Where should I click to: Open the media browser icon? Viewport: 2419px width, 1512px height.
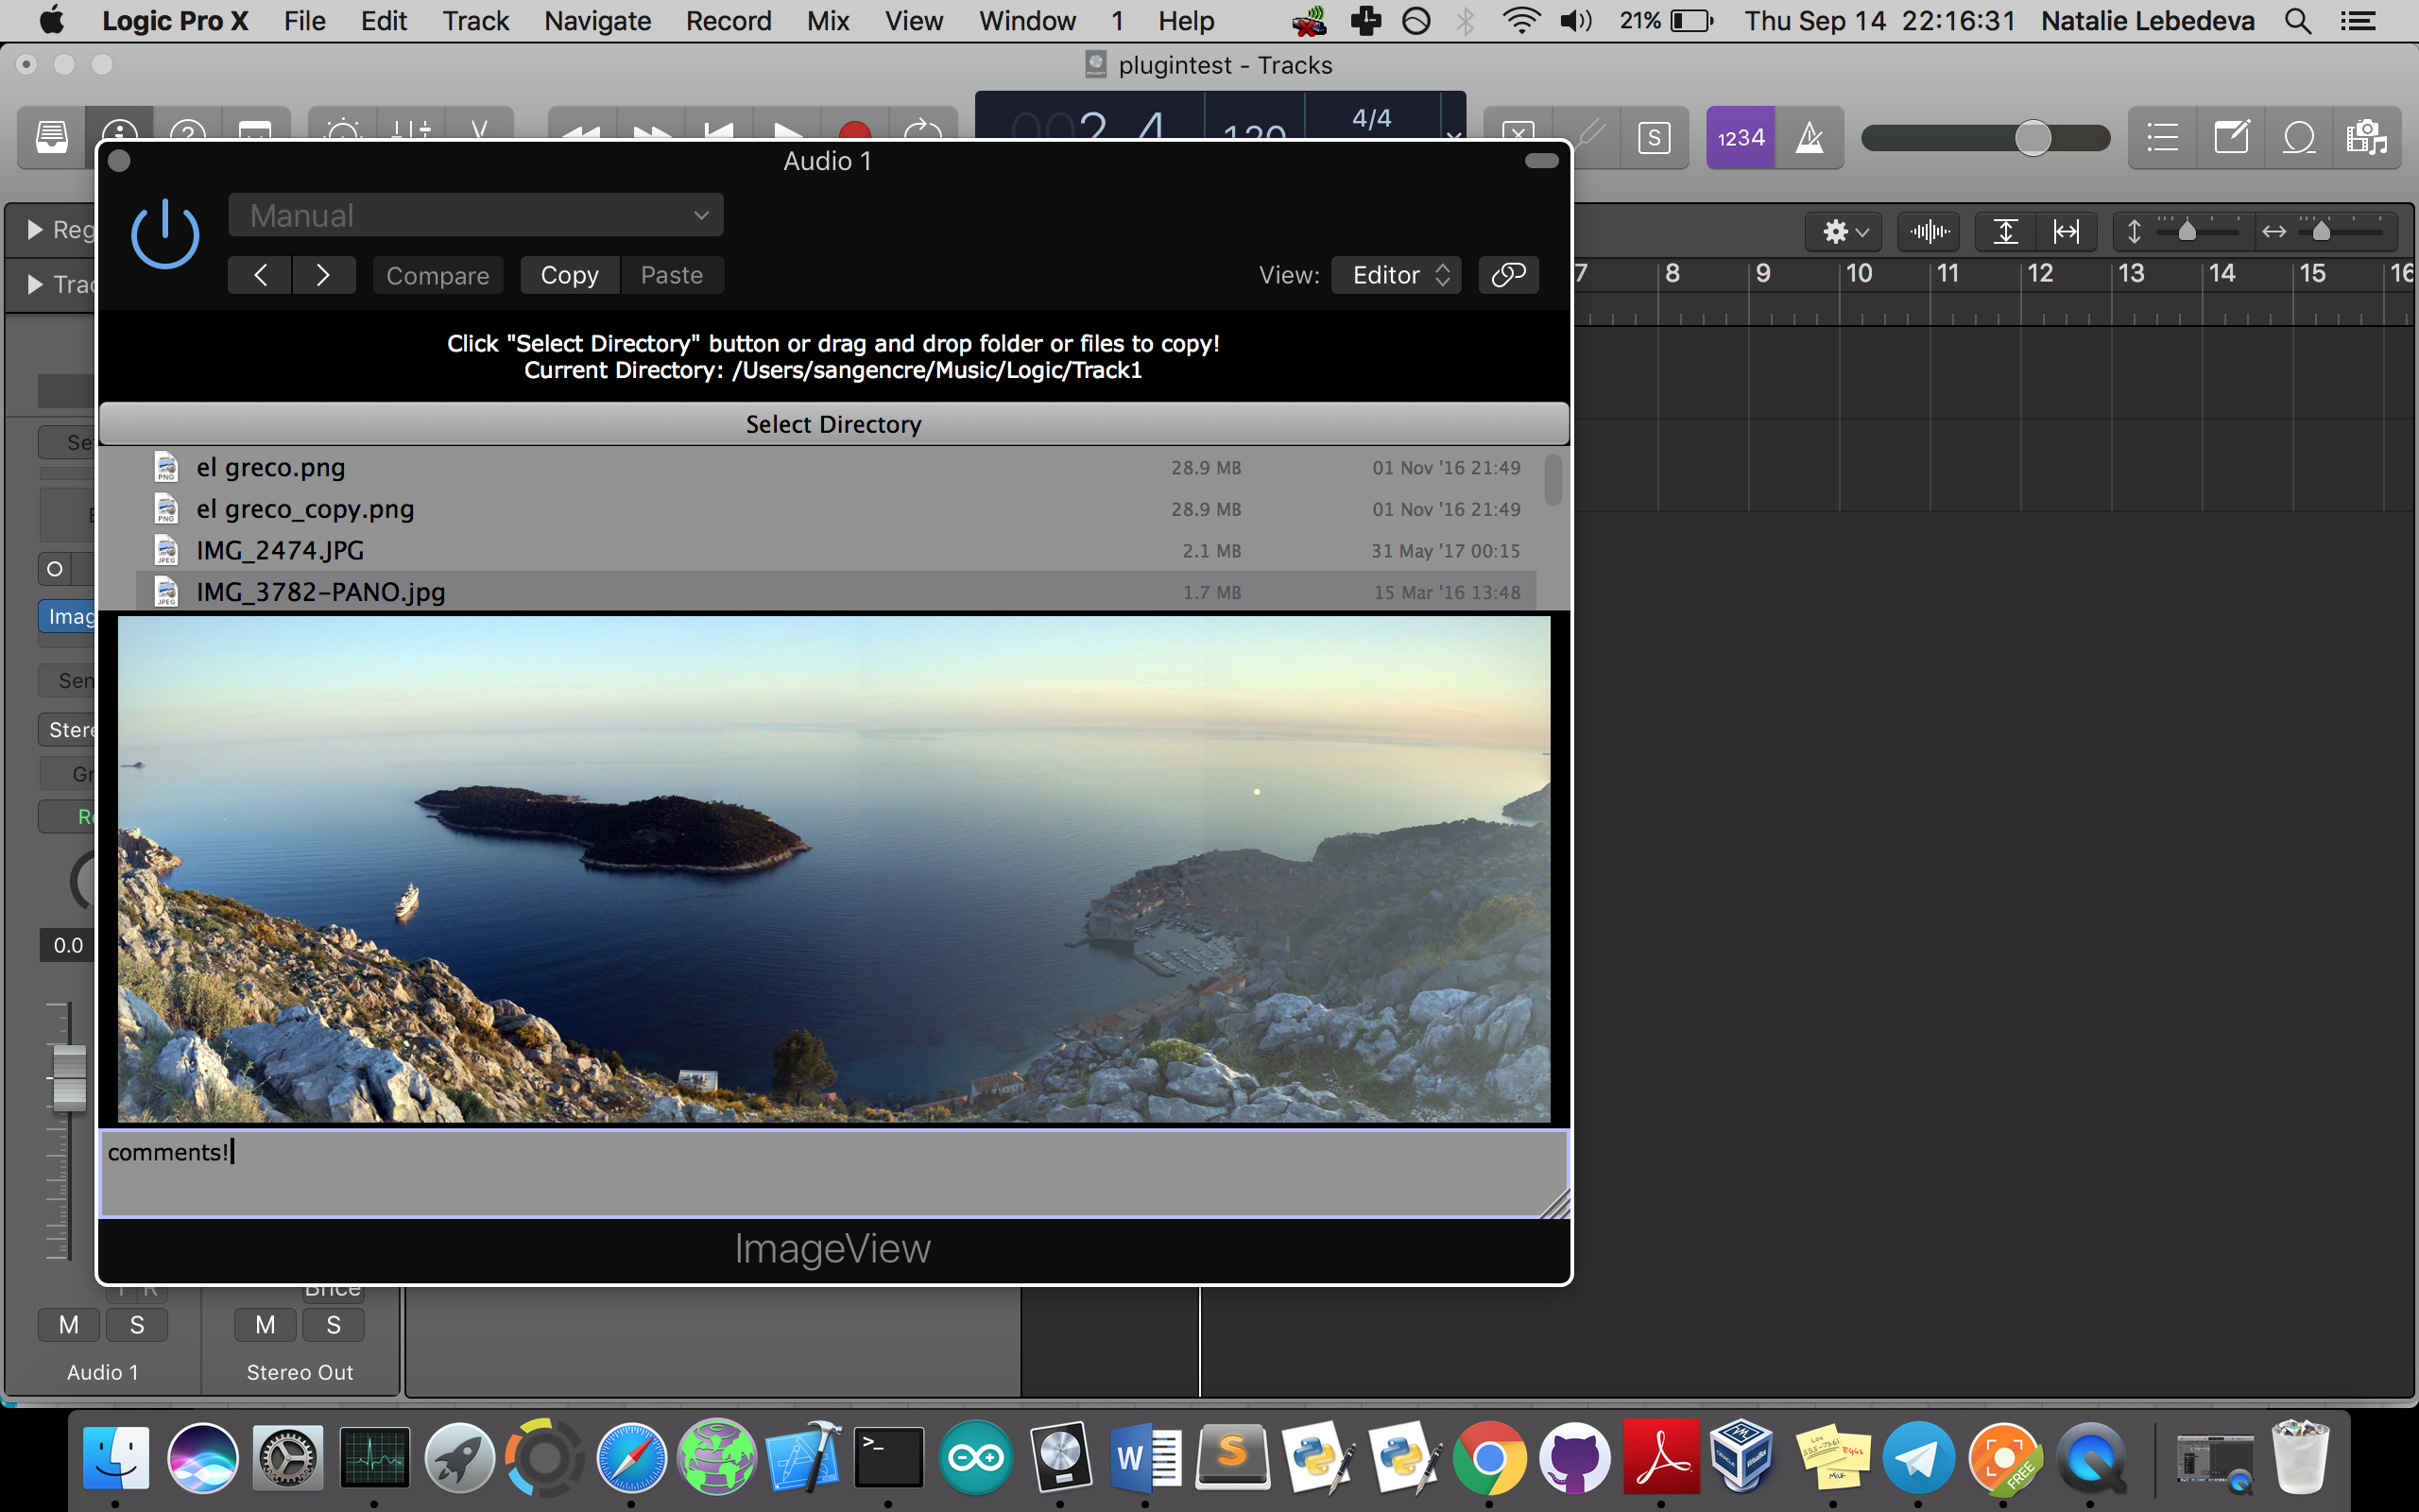click(x=2366, y=138)
